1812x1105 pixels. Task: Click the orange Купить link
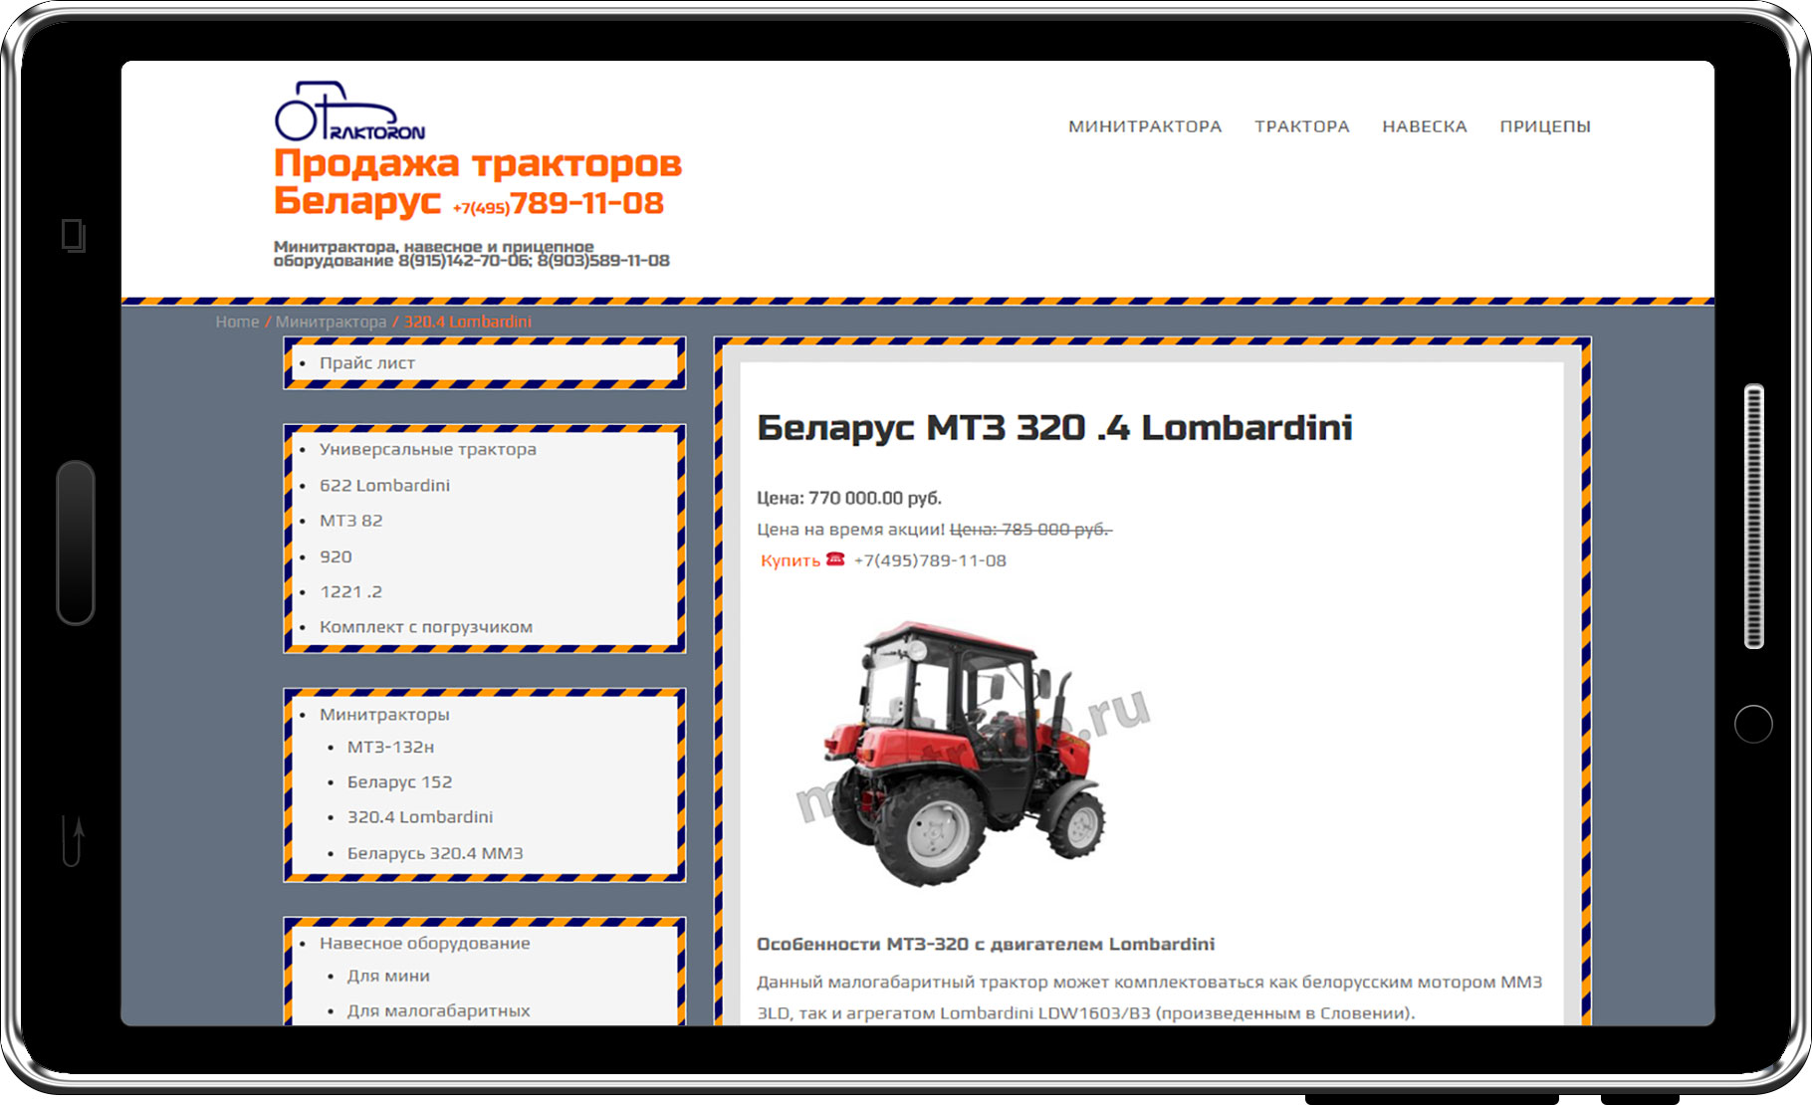pos(791,560)
